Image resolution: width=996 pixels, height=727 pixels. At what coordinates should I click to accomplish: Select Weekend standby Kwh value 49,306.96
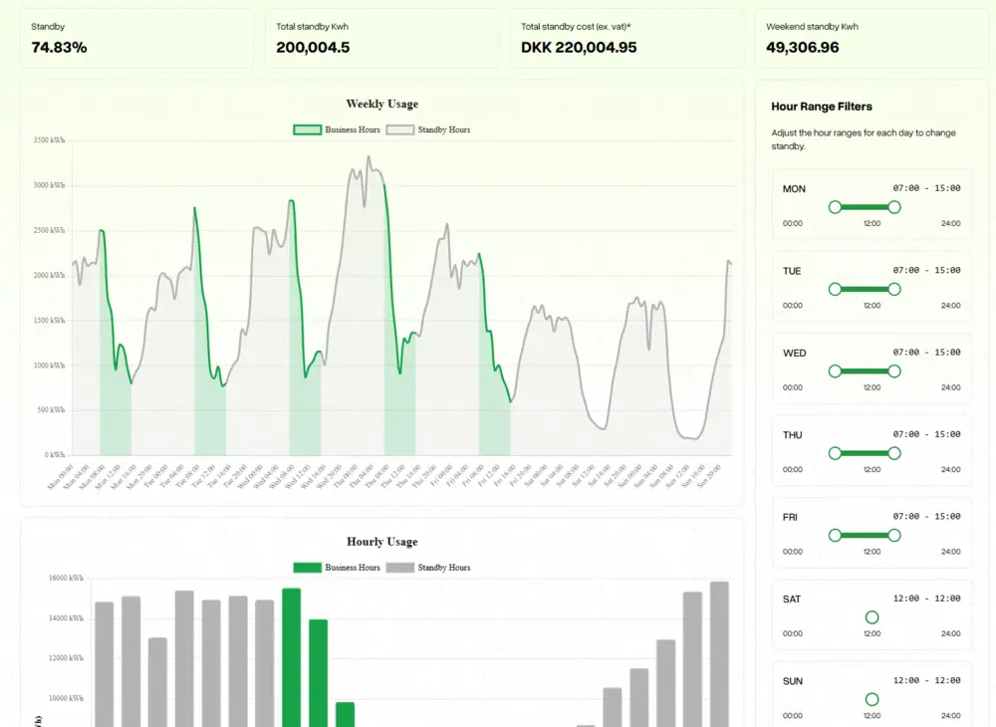click(x=802, y=48)
